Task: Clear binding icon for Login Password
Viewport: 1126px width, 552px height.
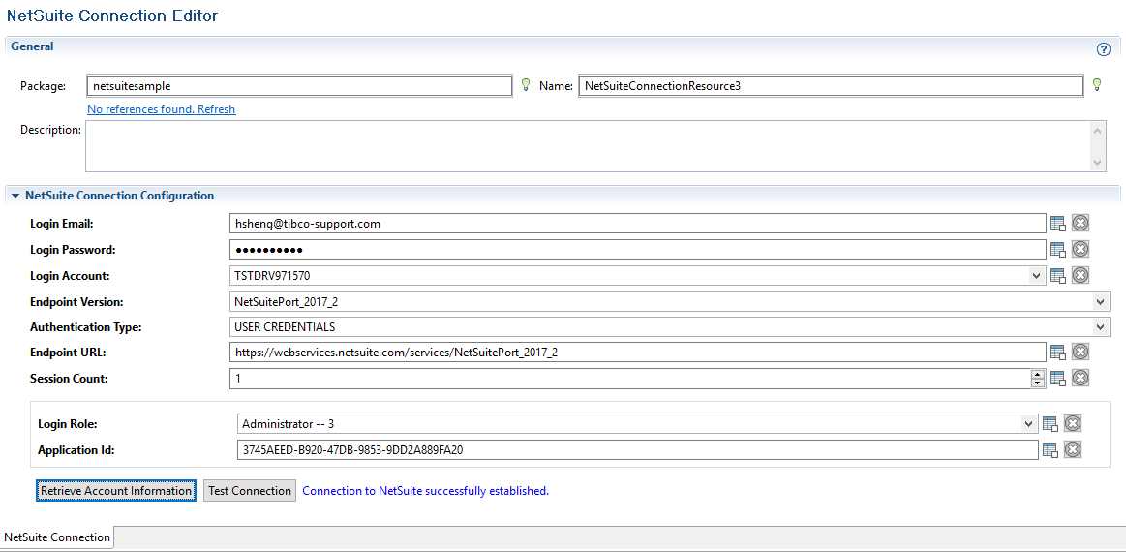Action: click(x=1080, y=249)
